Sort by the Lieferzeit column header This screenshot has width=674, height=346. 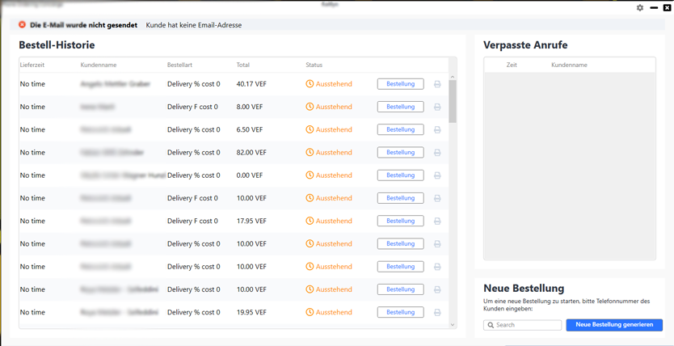coord(32,65)
